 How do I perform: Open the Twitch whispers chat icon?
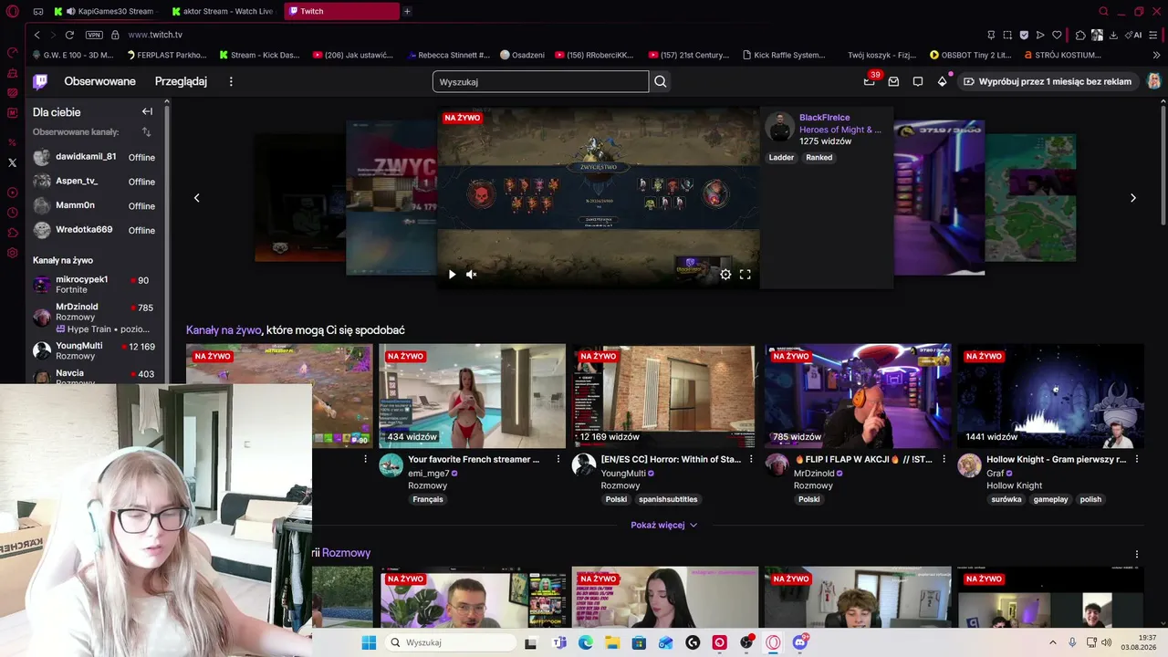pos(918,81)
